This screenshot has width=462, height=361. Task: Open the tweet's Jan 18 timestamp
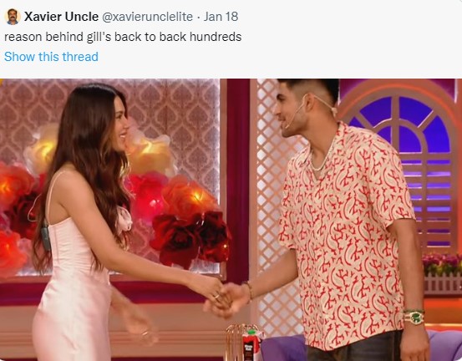(x=221, y=17)
